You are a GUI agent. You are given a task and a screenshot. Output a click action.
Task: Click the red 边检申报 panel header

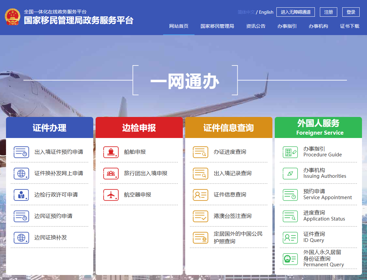139,128
